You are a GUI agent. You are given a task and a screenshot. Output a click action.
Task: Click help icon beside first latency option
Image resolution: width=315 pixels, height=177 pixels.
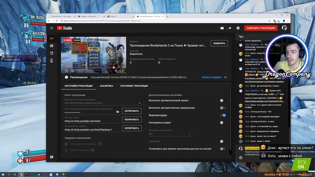[x=100, y=144]
